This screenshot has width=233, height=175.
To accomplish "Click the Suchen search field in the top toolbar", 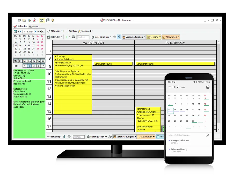I will [83, 37].
